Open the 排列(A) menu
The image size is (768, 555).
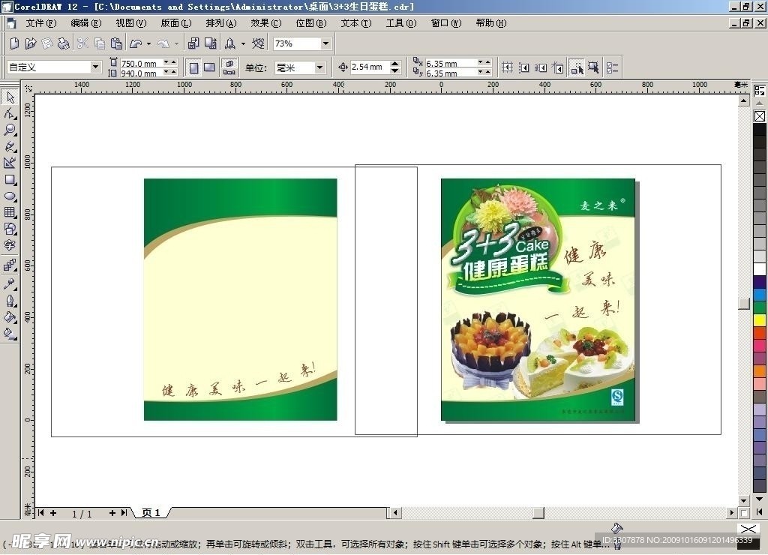point(221,23)
